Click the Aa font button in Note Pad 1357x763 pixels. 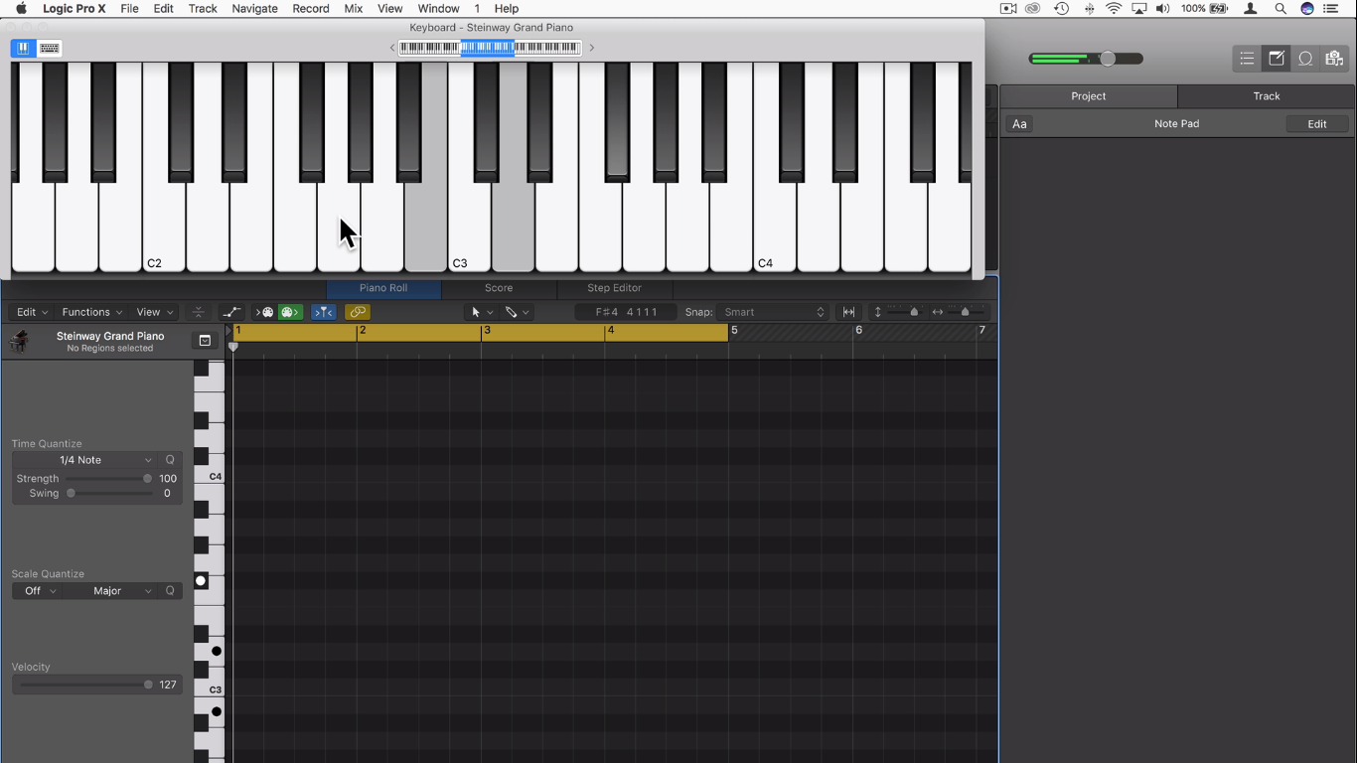(x=1019, y=124)
